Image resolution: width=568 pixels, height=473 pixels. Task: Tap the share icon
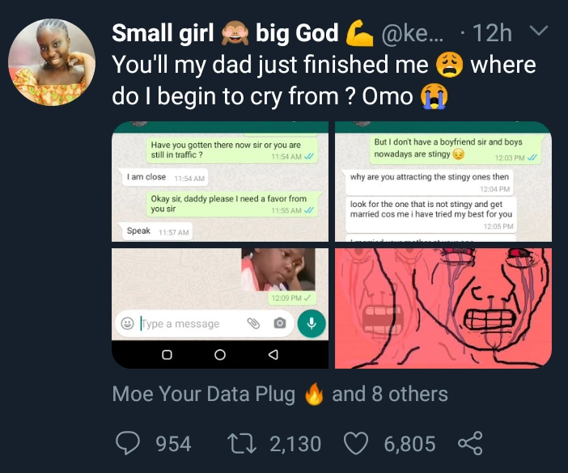click(470, 443)
